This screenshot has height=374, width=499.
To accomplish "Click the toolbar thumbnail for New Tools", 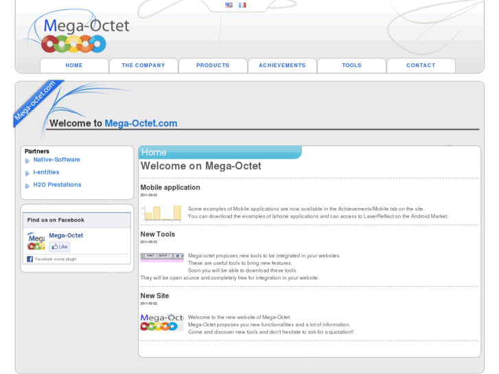I will (x=162, y=257).
